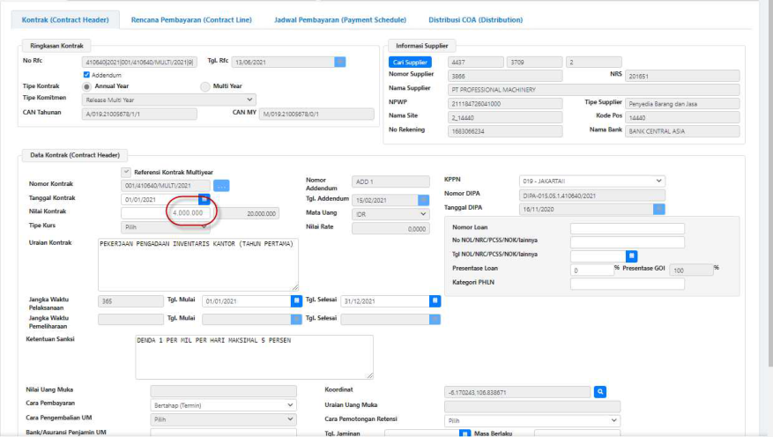This screenshot has height=437, width=773.
Task: Open calendar for Pelaksanaan Tgl. Mulai
Action: pos(296,300)
